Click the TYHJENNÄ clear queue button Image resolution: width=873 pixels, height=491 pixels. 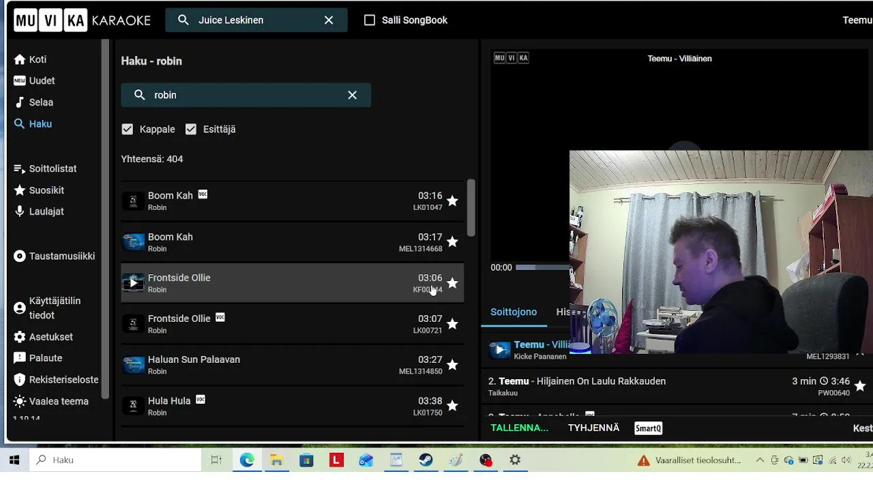tap(593, 428)
